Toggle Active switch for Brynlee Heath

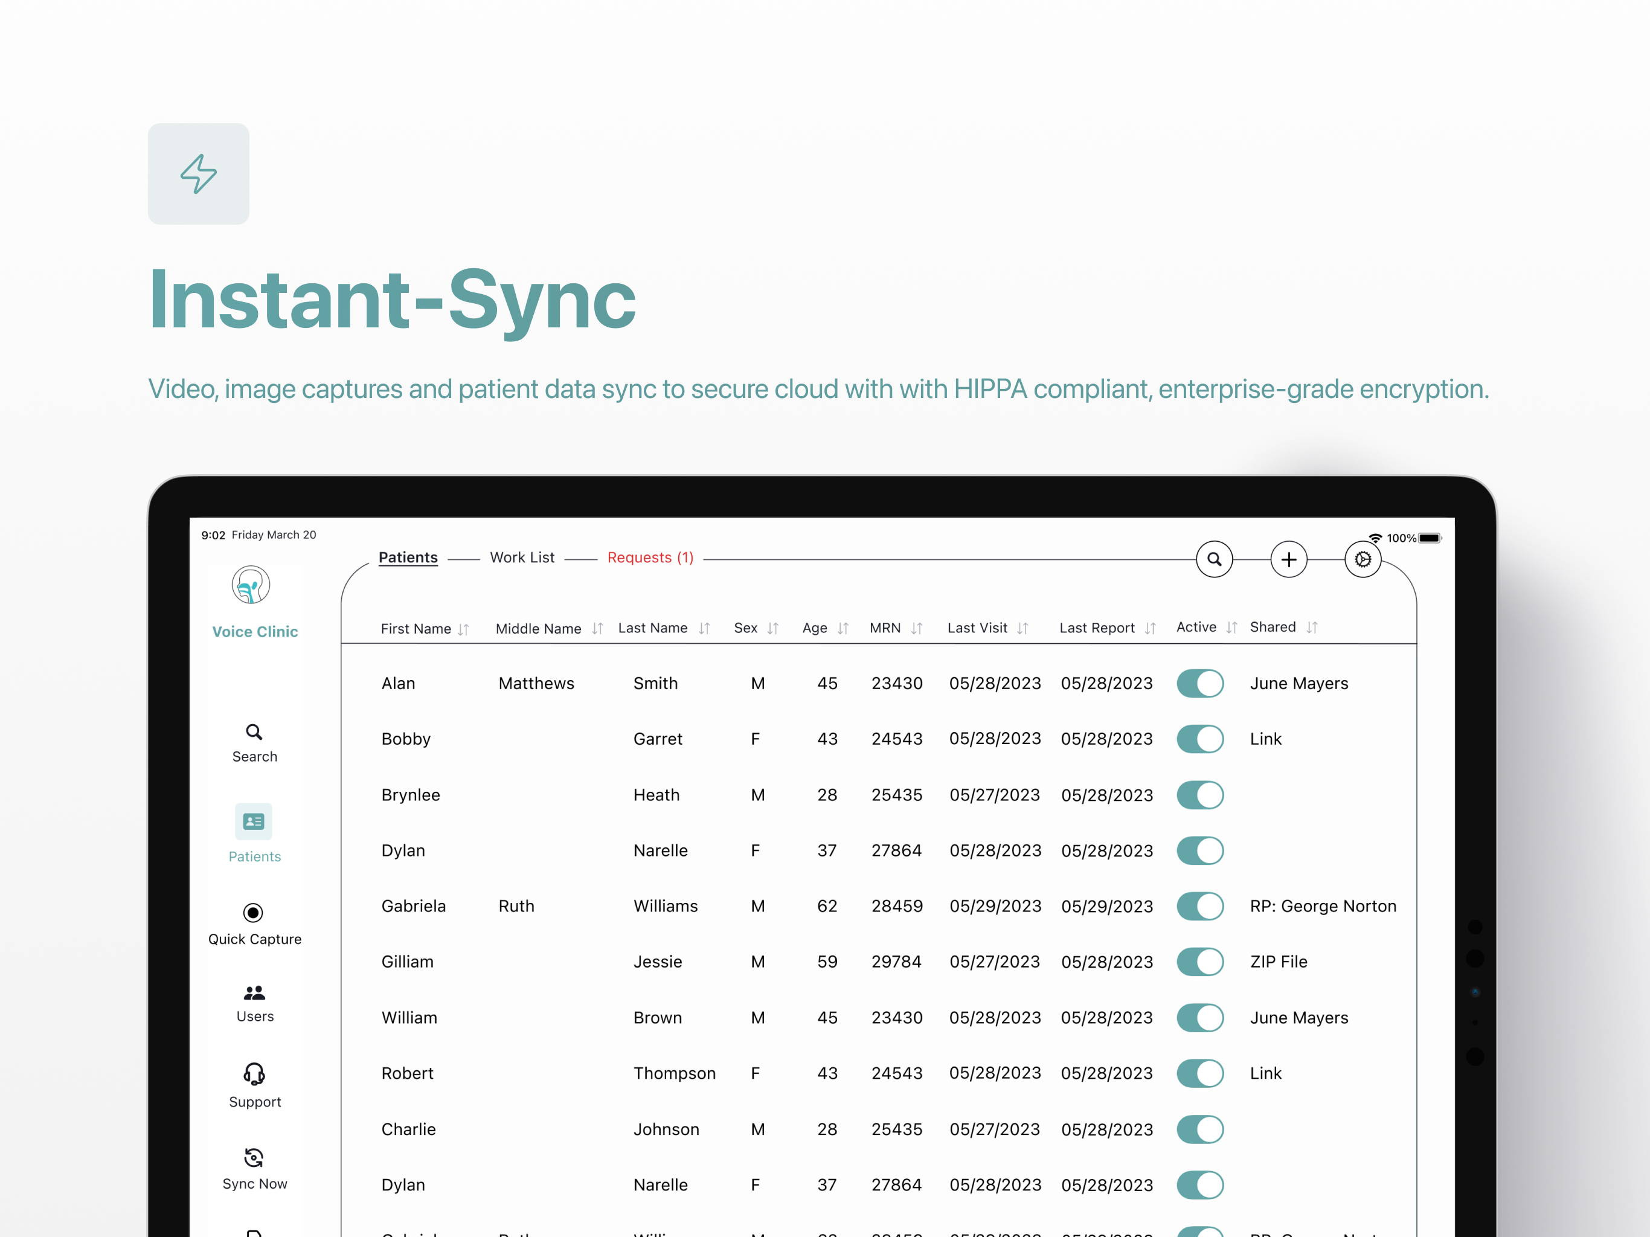click(1199, 795)
